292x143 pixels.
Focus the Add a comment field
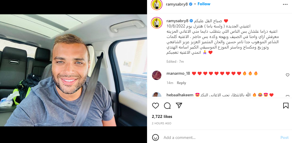[220, 138]
